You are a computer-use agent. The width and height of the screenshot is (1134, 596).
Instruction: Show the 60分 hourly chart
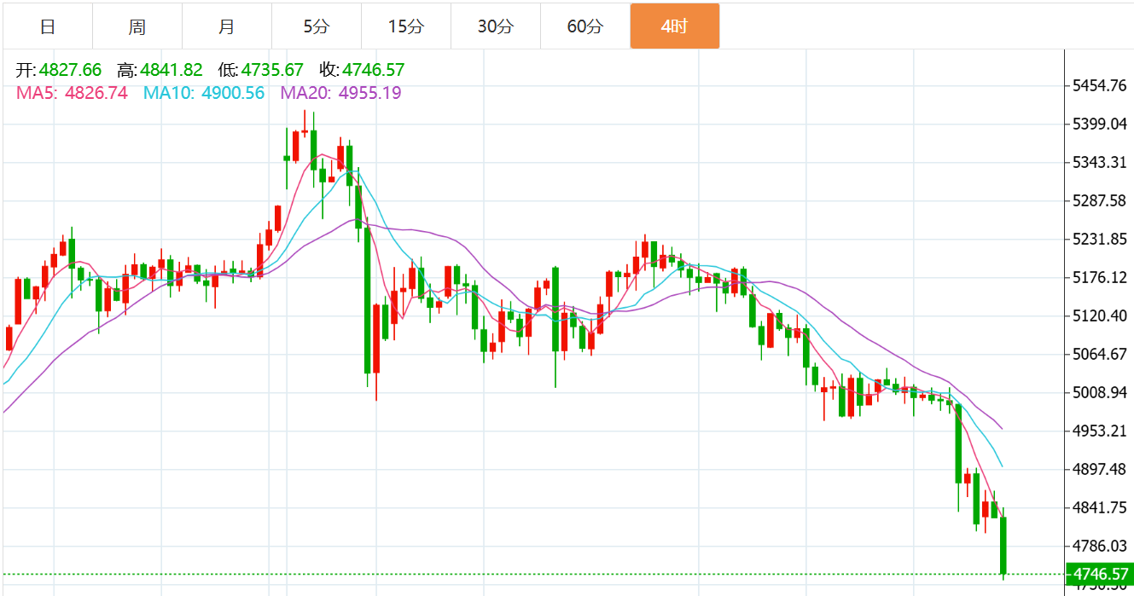(585, 26)
